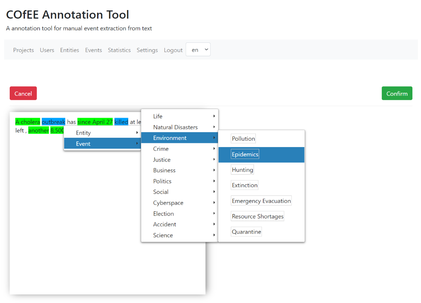Expand the Crime category

pyautogui.click(x=180, y=149)
